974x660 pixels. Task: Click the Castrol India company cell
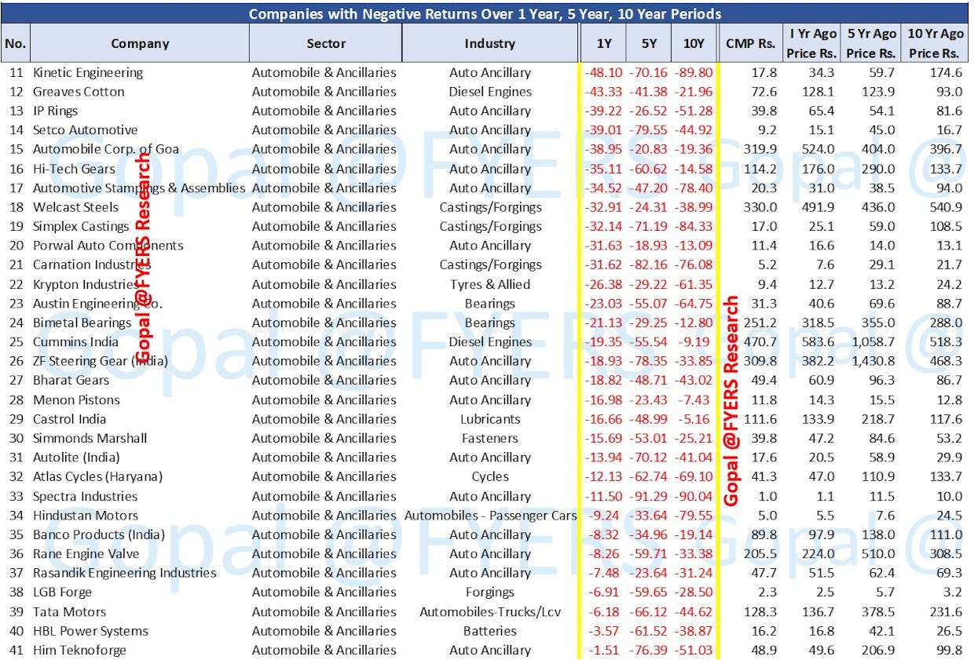(69, 418)
